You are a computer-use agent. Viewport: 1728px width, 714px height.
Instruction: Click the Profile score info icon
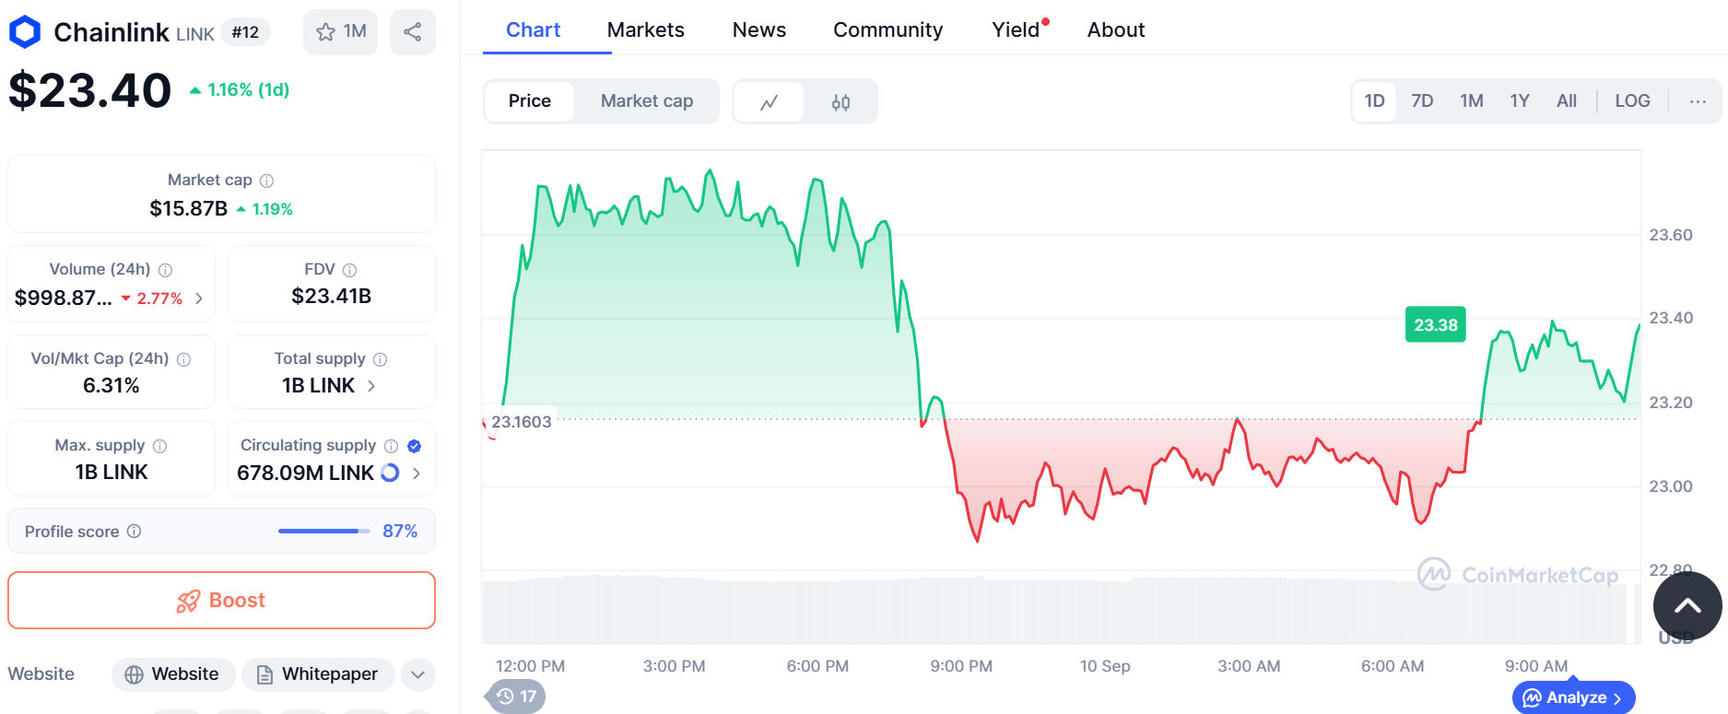coord(134,532)
